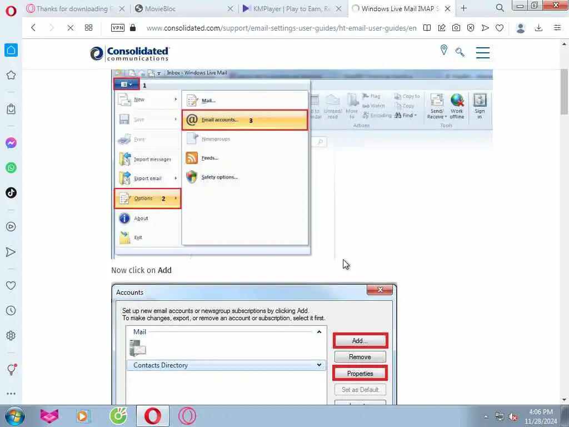Click the Add... button in Accounts image
Image resolution: width=569 pixels, height=427 pixels.
pos(360,341)
